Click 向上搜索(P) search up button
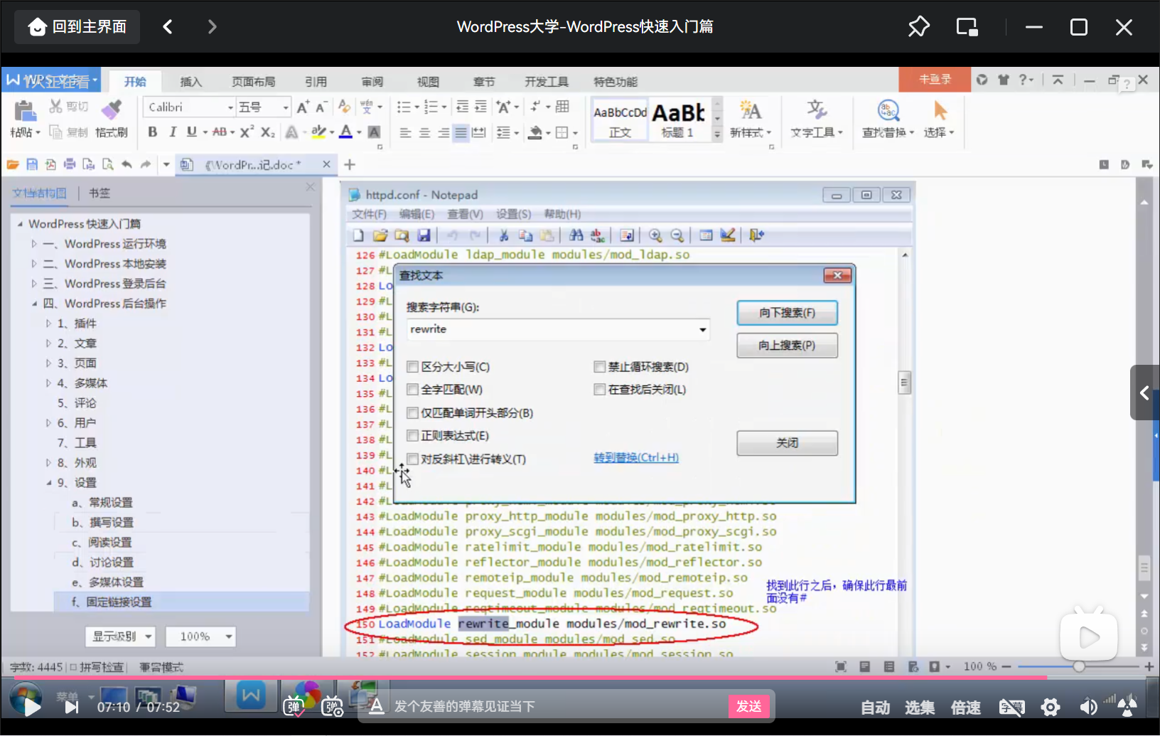Screen dimensions: 1160x736 pos(787,346)
